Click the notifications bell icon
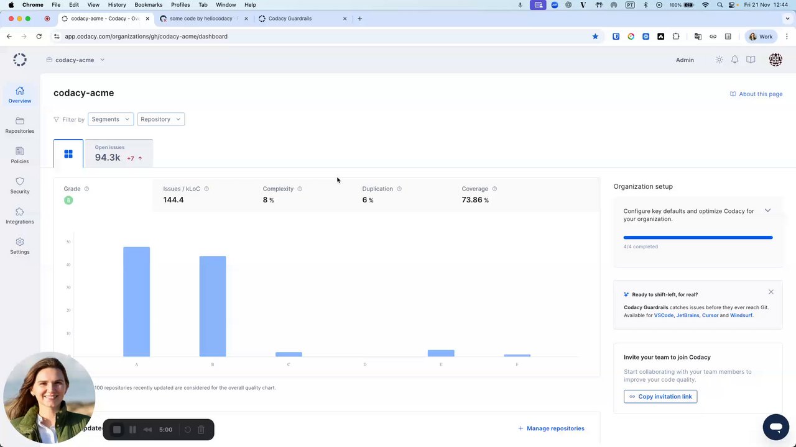 point(735,60)
